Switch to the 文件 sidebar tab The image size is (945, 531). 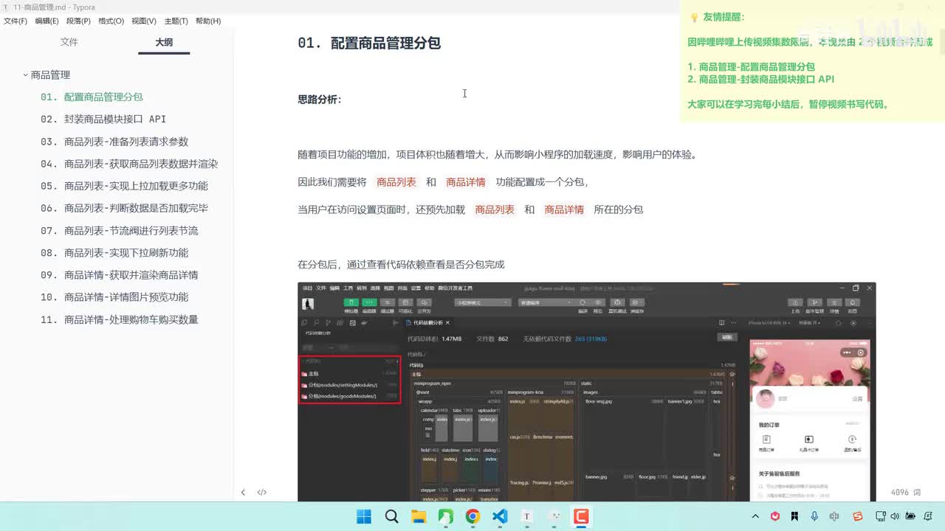coord(69,42)
